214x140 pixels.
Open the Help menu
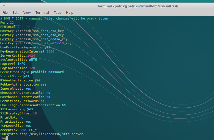(x=70, y=12)
